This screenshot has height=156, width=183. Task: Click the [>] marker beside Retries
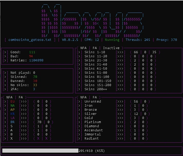pyautogui.click(x=5, y=60)
